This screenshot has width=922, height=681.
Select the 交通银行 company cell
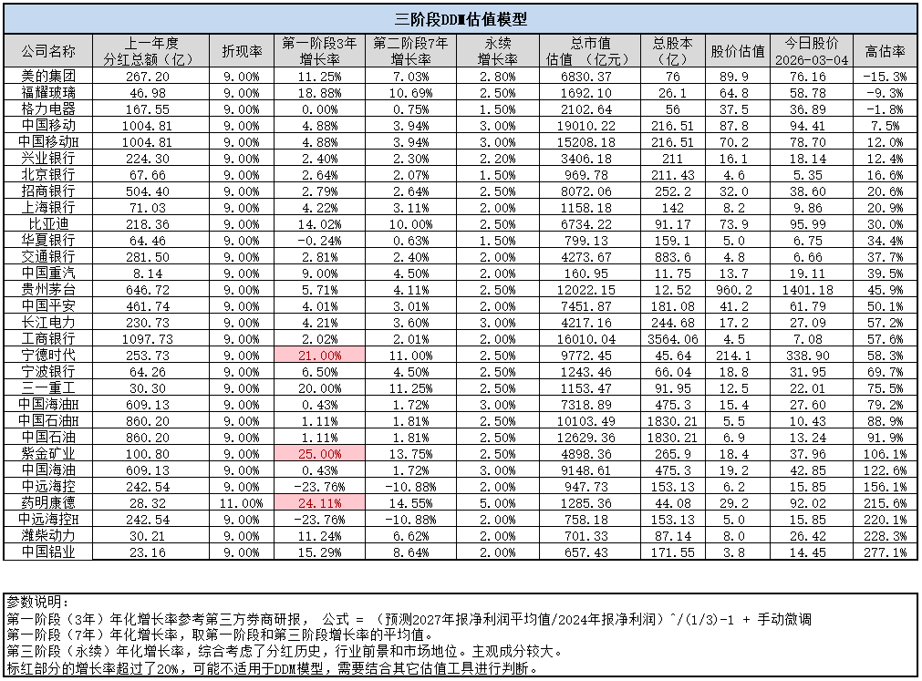[x=48, y=257]
